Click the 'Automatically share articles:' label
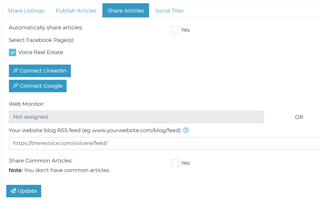The width and height of the screenshot is (320, 200). tap(46, 28)
